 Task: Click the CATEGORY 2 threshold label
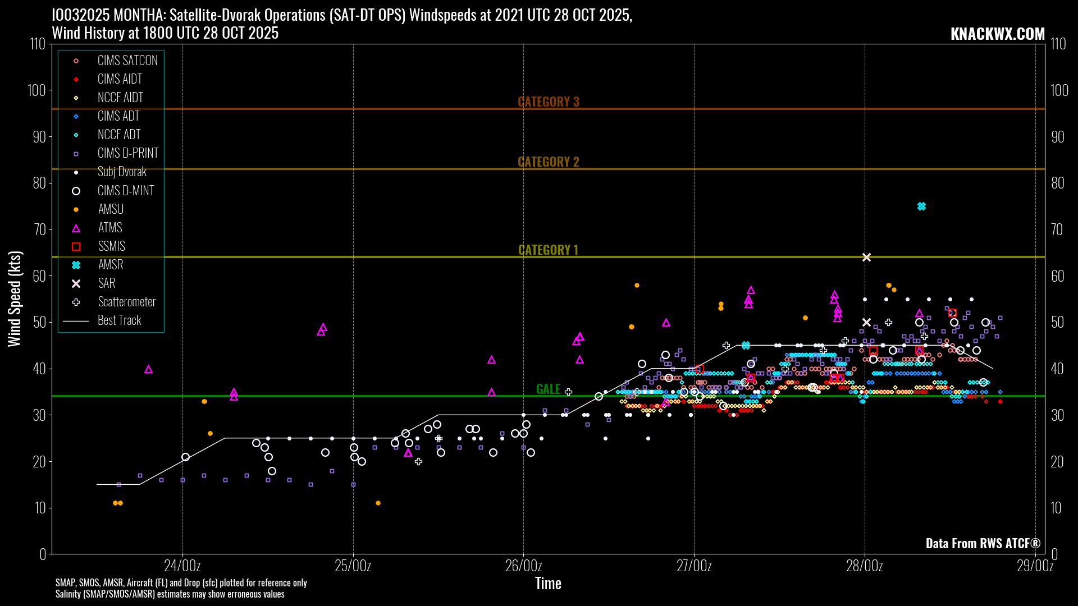pyautogui.click(x=548, y=162)
